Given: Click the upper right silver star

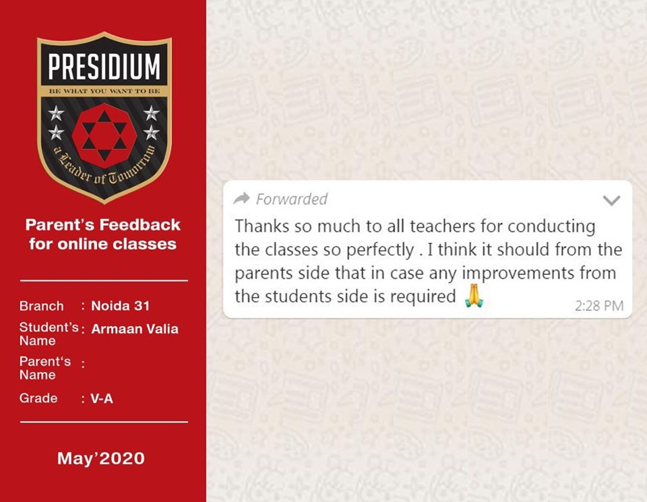Looking at the screenshot, I should click(152, 113).
